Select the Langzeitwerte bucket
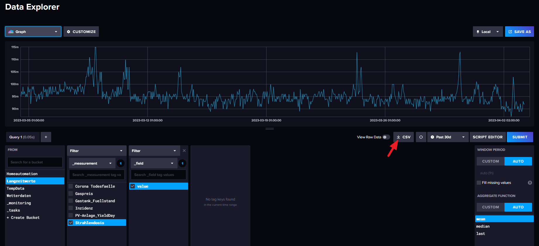This screenshot has width=539, height=246. [x=35, y=181]
